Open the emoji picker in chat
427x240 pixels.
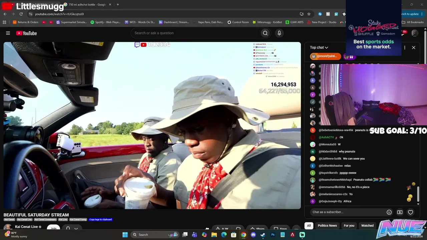[x=389, y=212]
